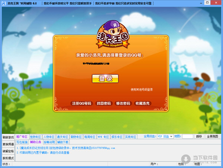The width and height of the screenshot is (223, 168).
Task: Click prompt text 亲爱的小洛克,请选择要登录的QQ号
Action: pos(110,55)
